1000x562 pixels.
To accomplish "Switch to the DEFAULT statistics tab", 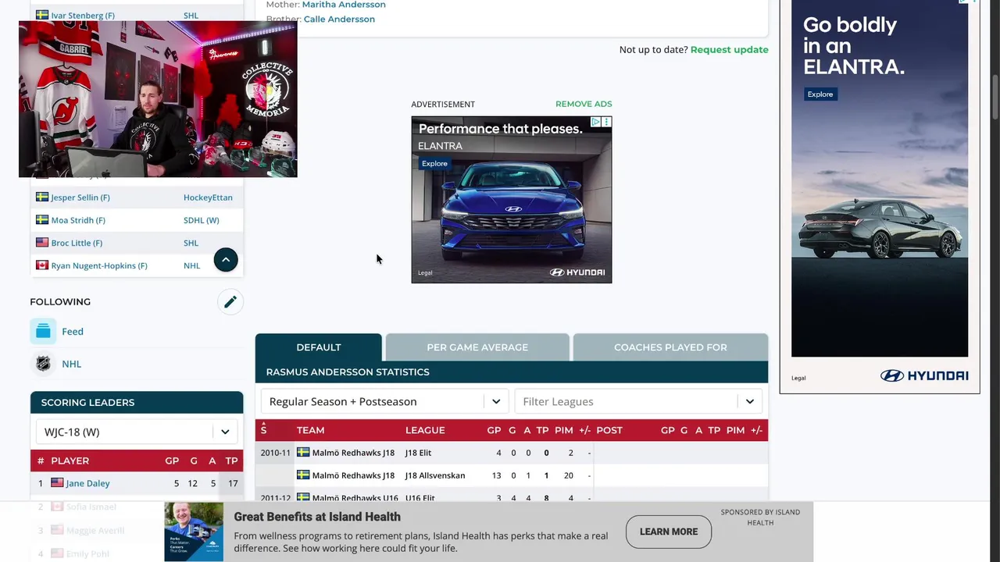I will pos(319,347).
